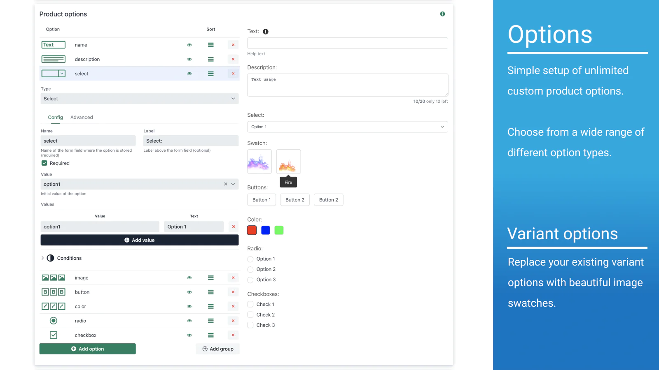Delete the option1 value row
This screenshot has height=370, width=659.
[234, 227]
